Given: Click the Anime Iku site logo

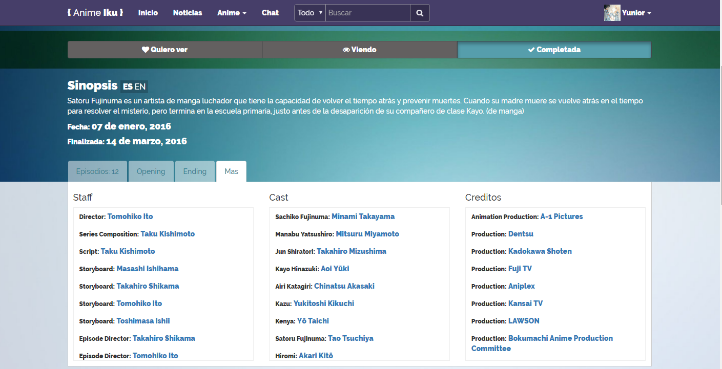Looking at the screenshot, I should tap(95, 13).
